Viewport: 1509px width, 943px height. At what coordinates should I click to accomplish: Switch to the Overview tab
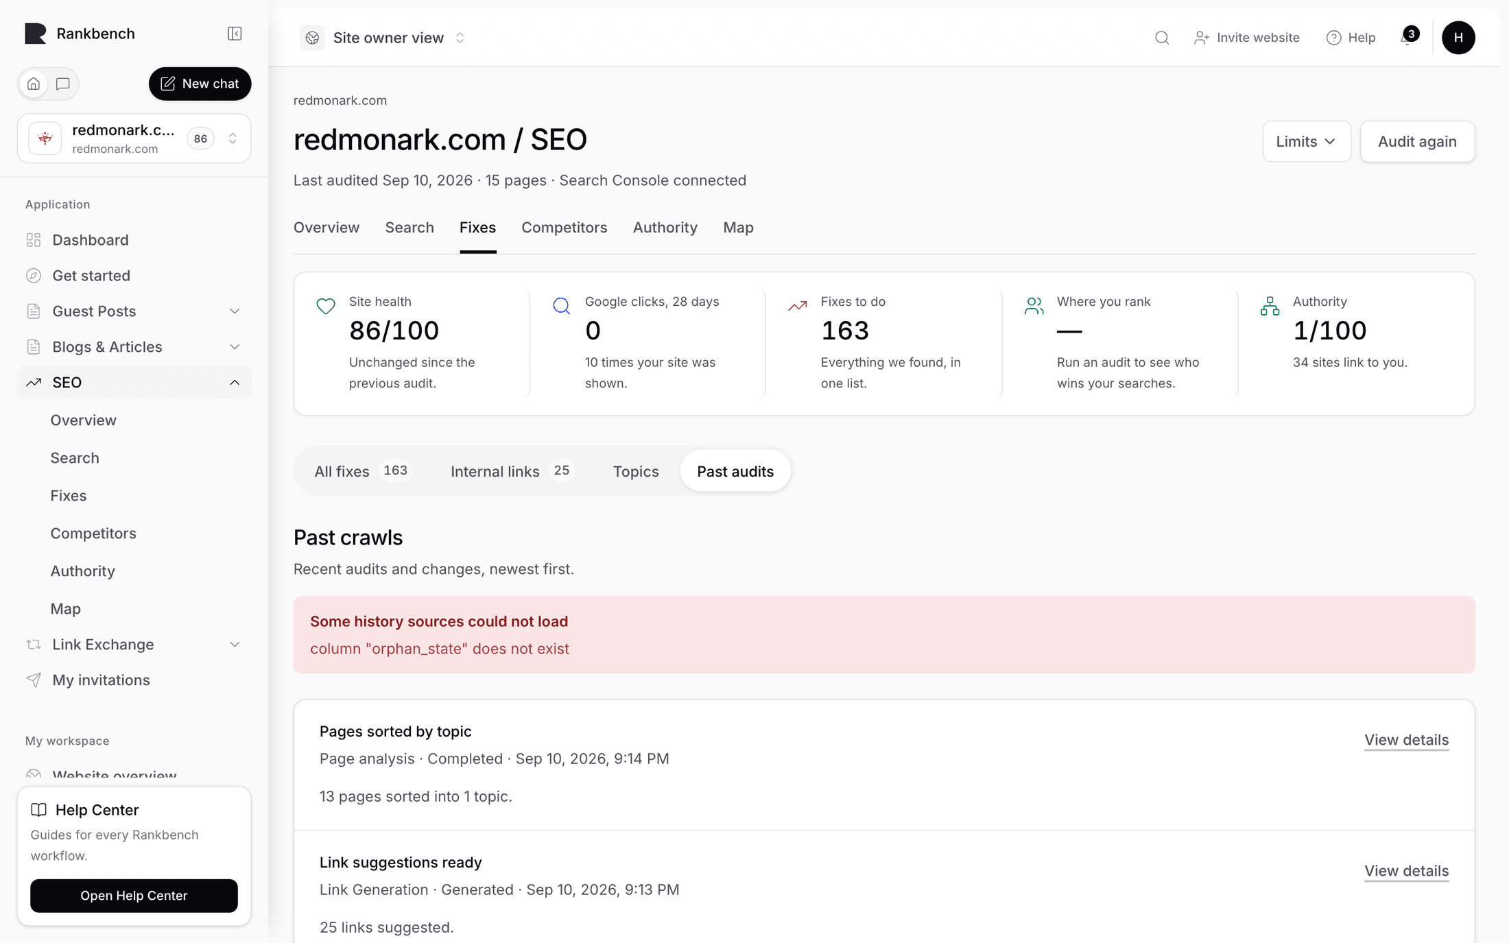326,228
